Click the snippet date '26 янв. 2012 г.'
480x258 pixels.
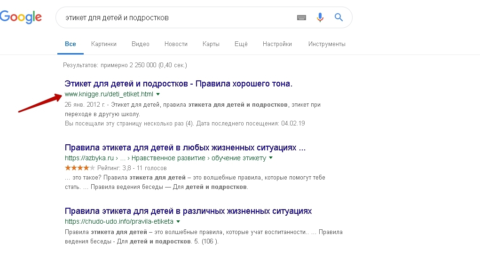(85, 105)
